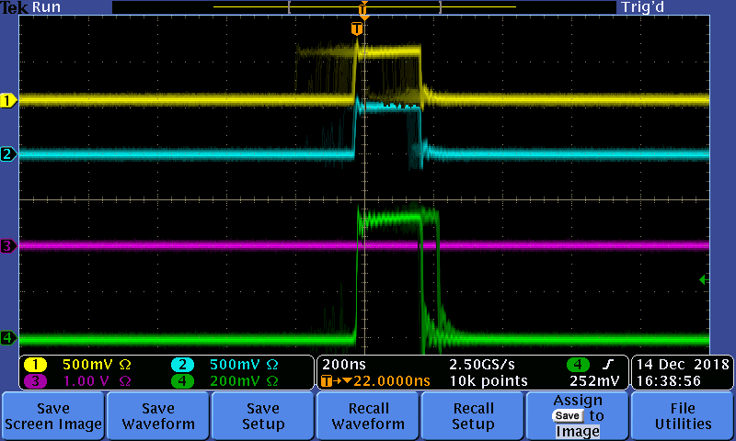The image size is (736, 441).
Task: Click the channel 2 cyan ground marker
Action: point(8,154)
